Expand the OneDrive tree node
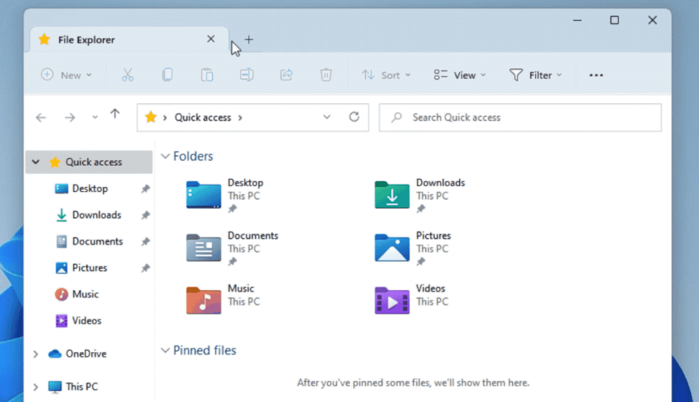The height and width of the screenshot is (402, 699). (x=36, y=354)
